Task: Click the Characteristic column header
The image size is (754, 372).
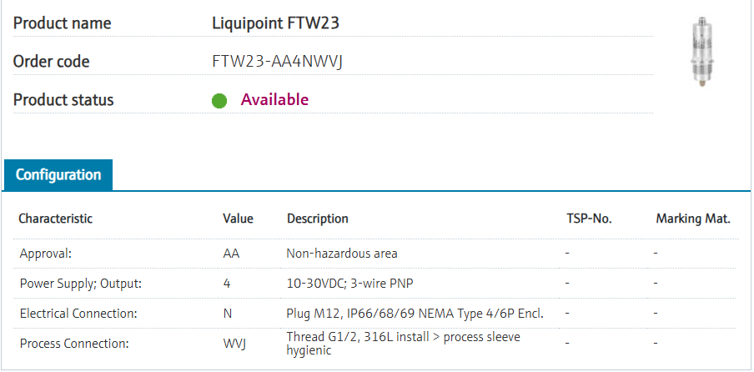Action: click(56, 219)
